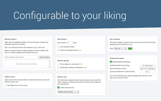Click the green indicator color swatch
This screenshot has width=161, height=101.
(x=130, y=48)
